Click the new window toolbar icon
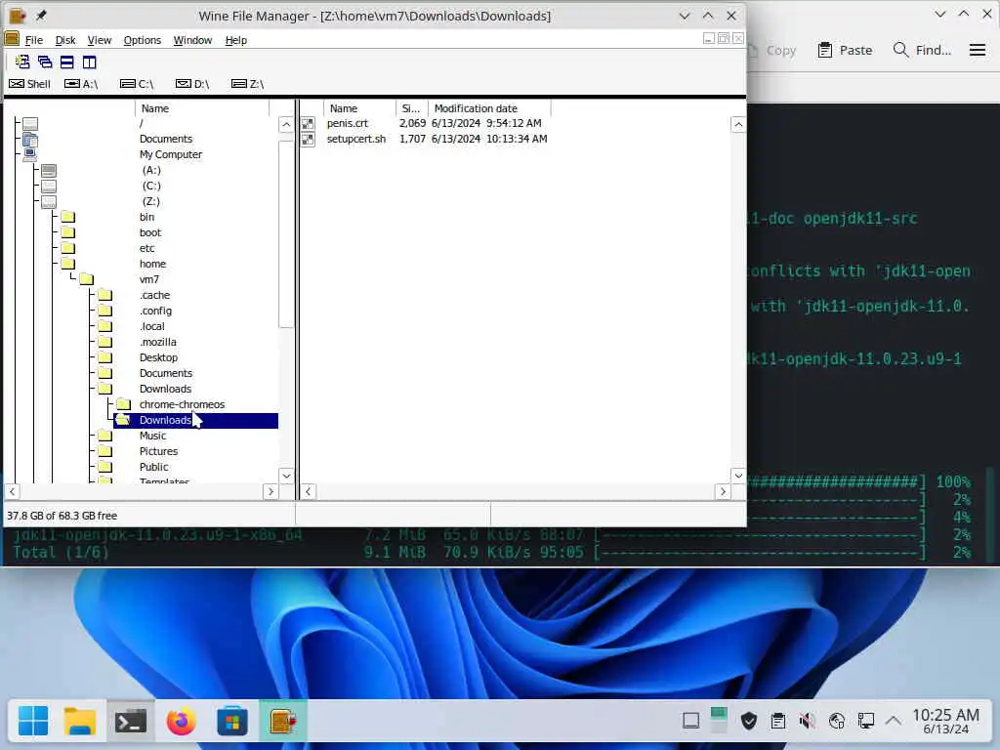Viewport: 1000px width, 750px height. (x=22, y=62)
